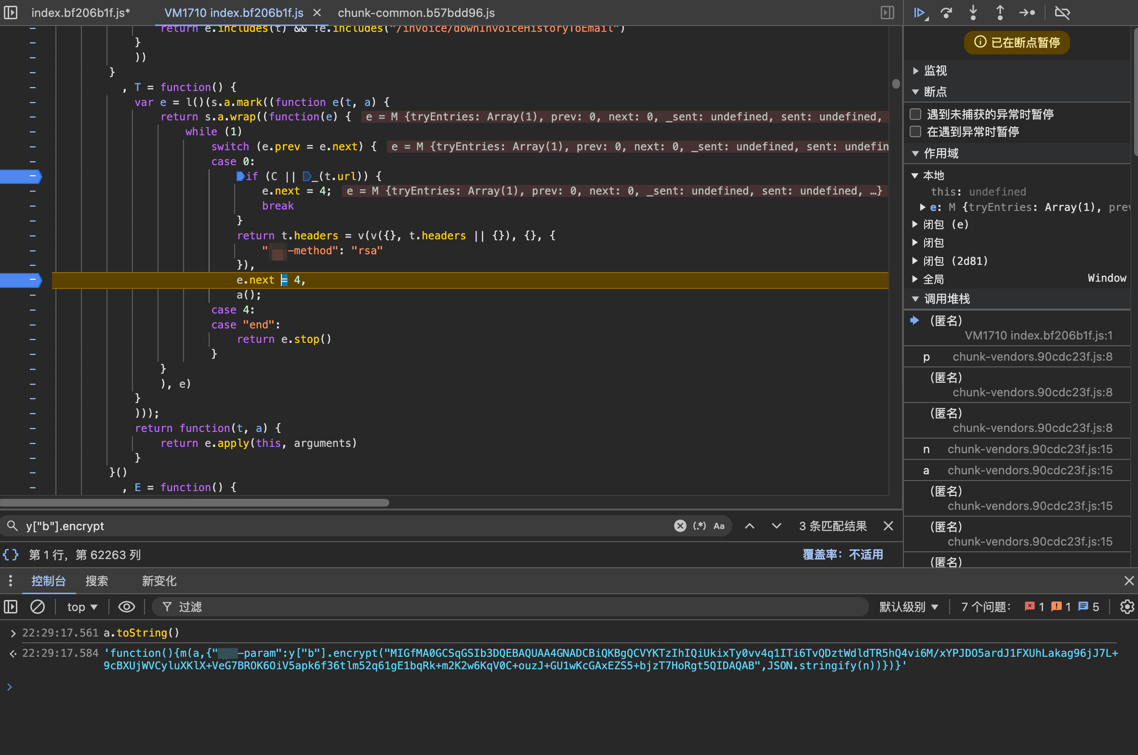The width and height of the screenshot is (1138, 755).
Task: Toggle the debugger sidebar panel icon
Action: coord(887,13)
